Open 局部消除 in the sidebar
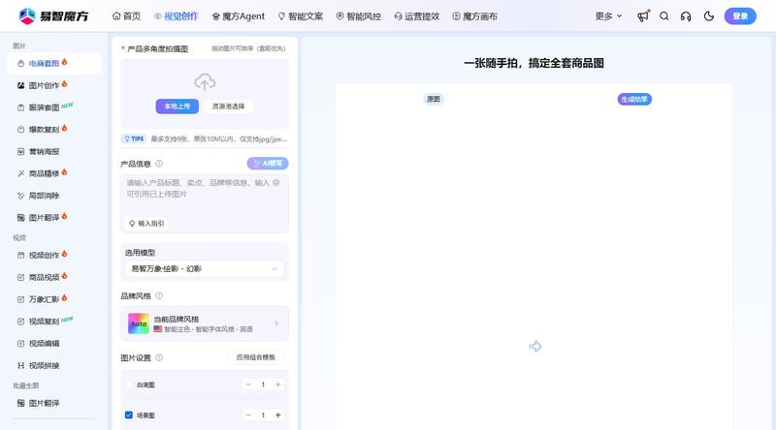This screenshot has height=430, width=776. (x=53, y=196)
